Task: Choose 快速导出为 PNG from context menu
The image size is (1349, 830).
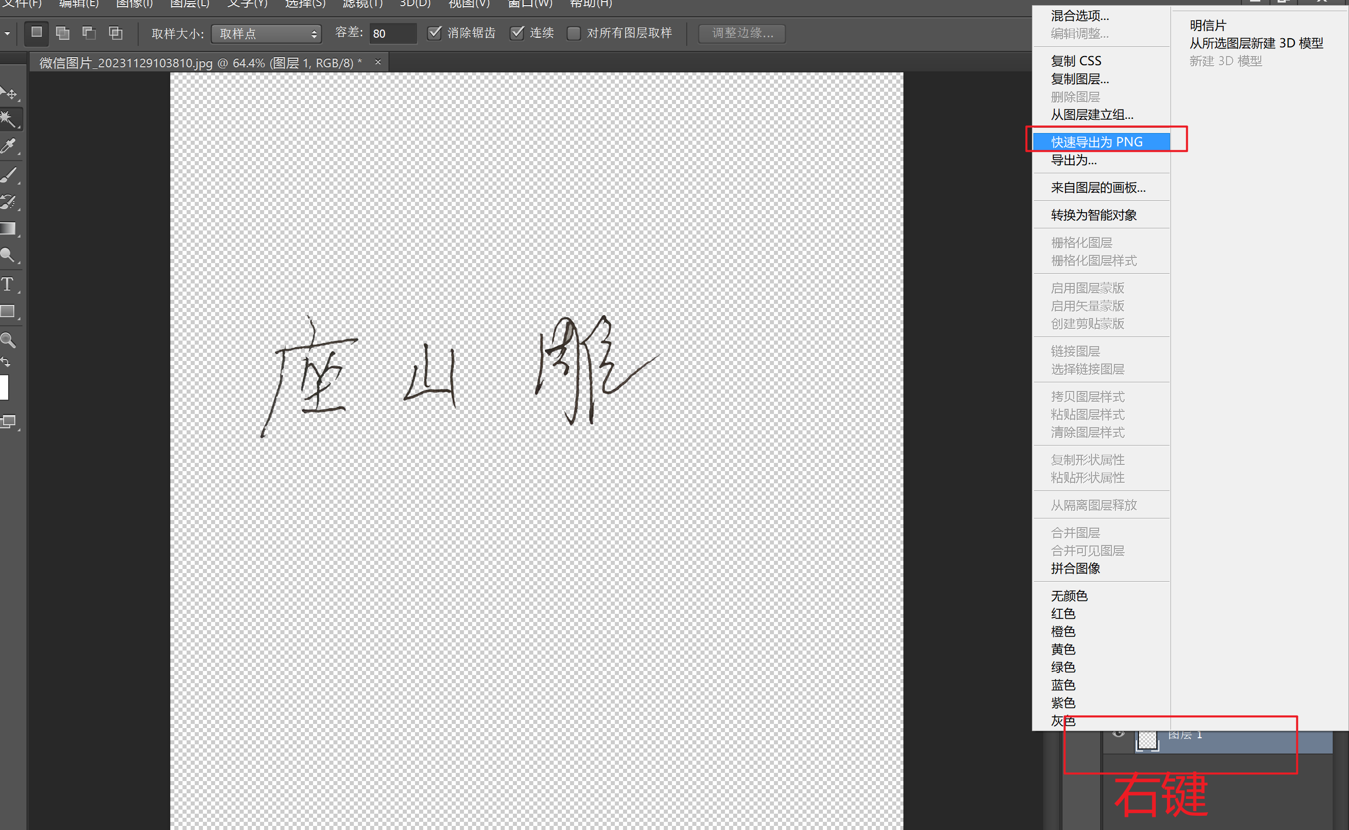Action: coord(1096,142)
